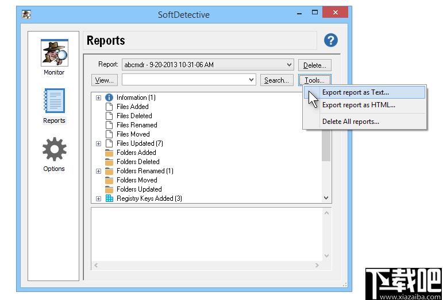The height and width of the screenshot is (300, 443).
Task: Click the tree list scroll down arrow
Action: click(326, 198)
